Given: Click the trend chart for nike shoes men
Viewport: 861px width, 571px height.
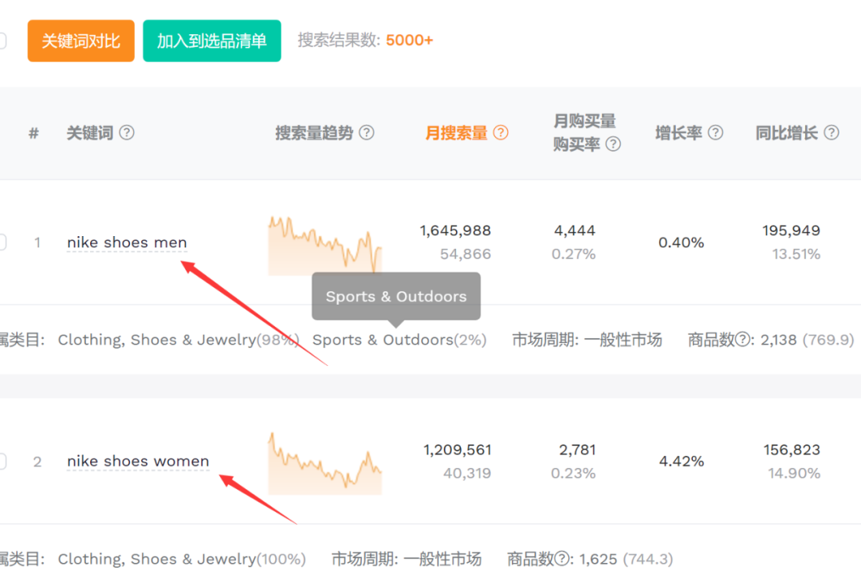Looking at the screenshot, I should coord(324,242).
